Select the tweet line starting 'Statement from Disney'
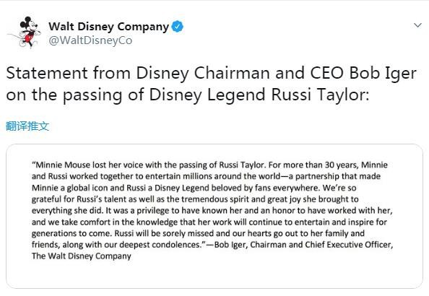 click(211, 74)
